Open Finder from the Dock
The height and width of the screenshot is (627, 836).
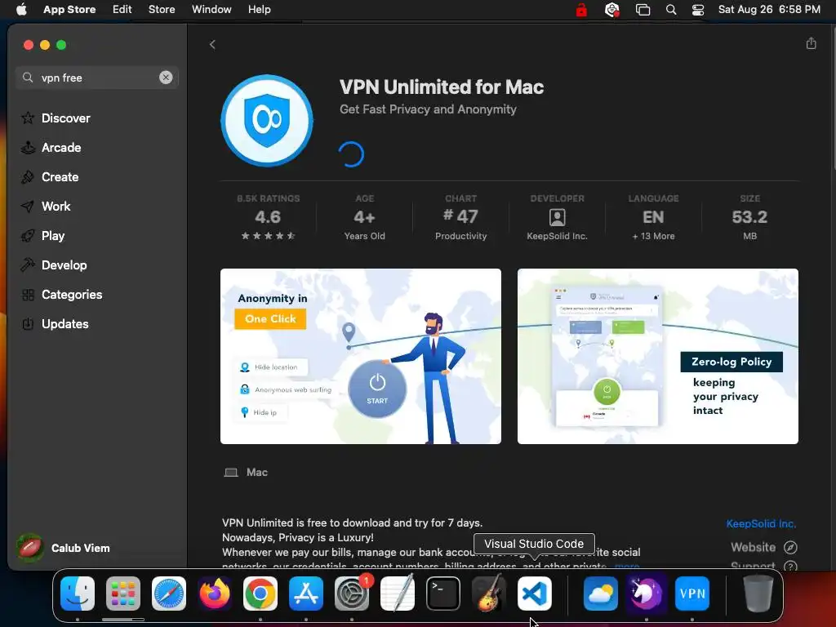(x=78, y=594)
